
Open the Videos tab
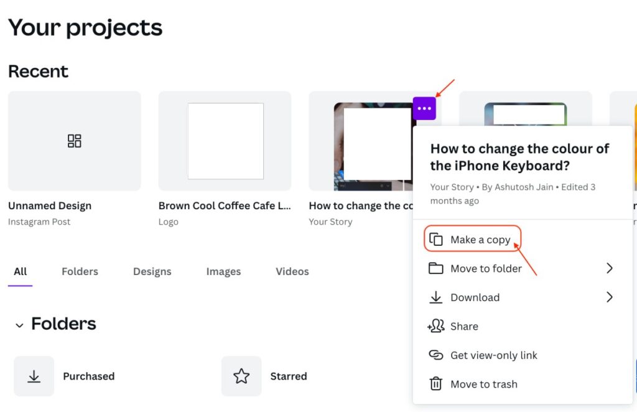click(x=291, y=271)
